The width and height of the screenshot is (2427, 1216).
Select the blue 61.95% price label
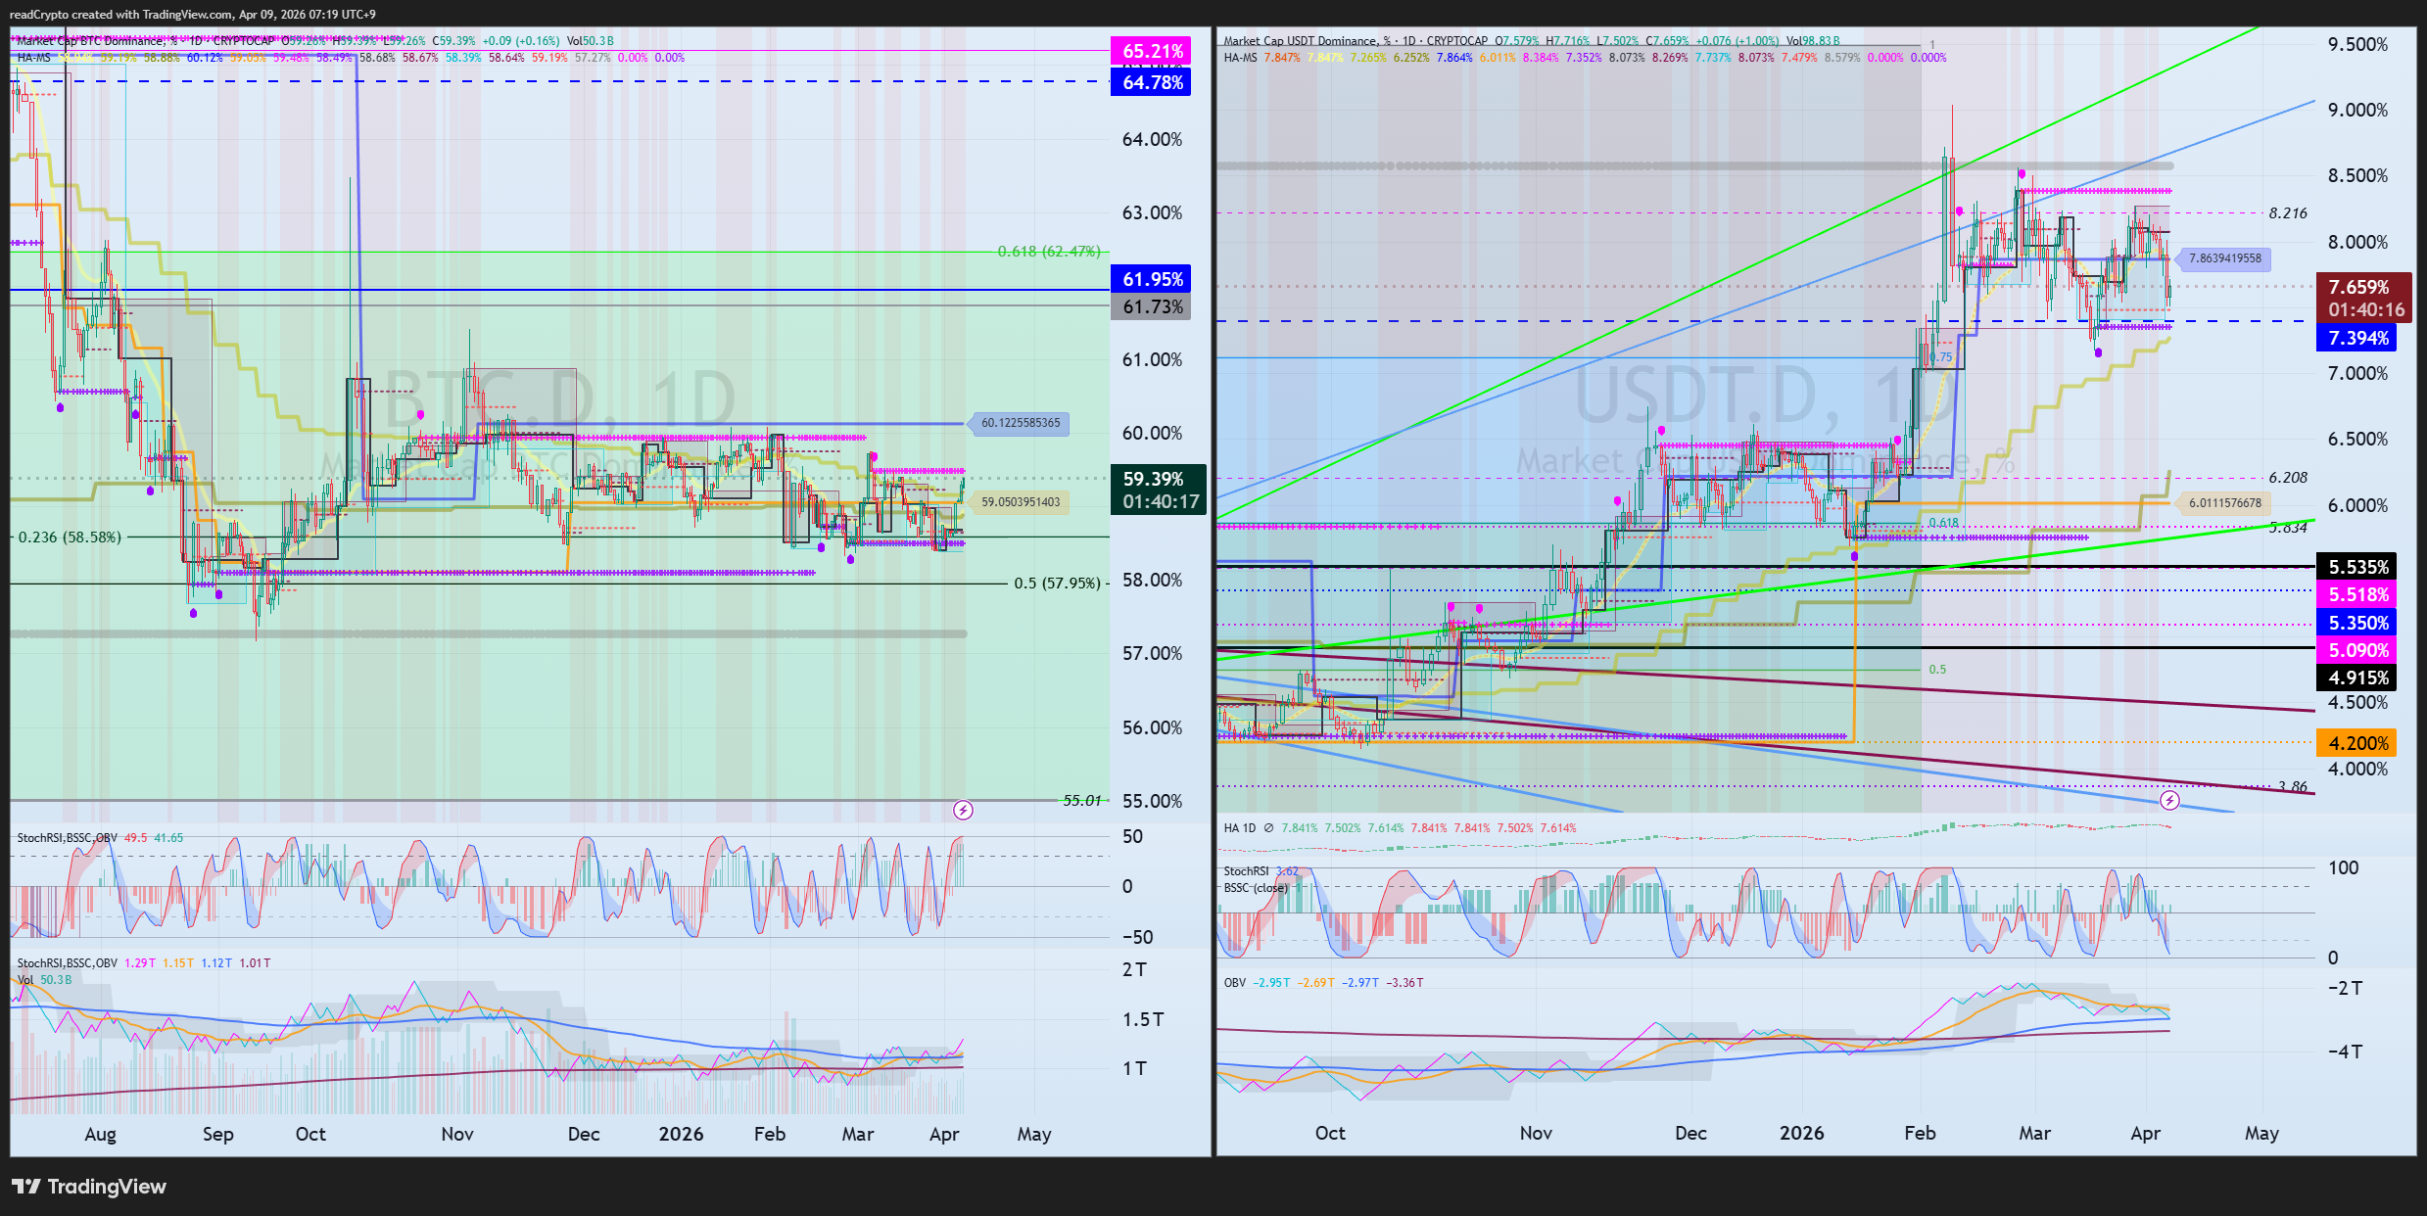tap(1152, 279)
